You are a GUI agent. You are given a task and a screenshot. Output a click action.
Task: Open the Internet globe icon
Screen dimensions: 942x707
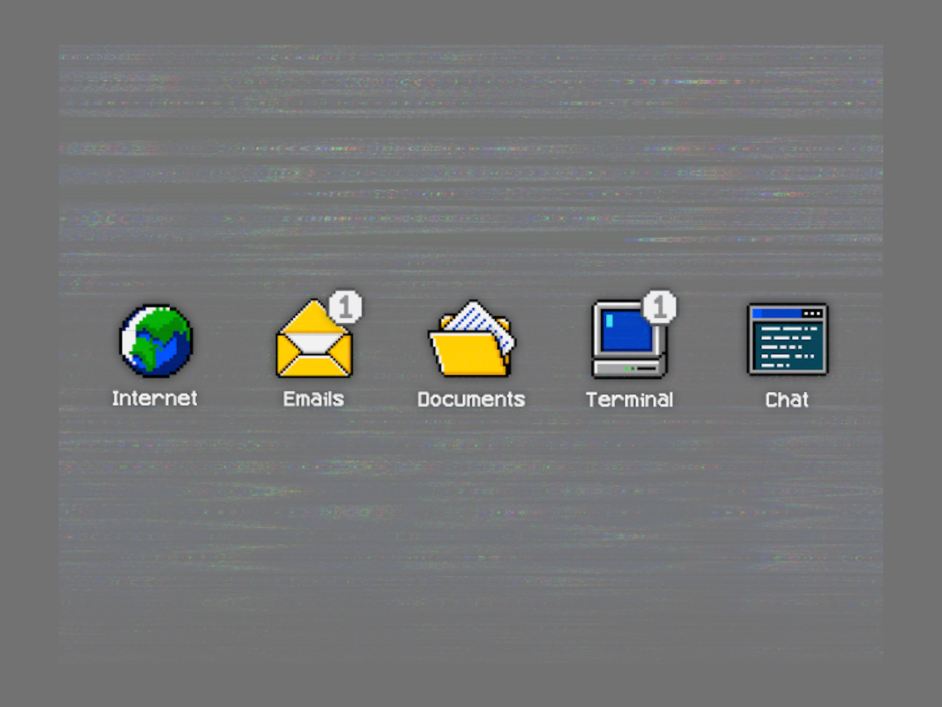click(156, 341)
